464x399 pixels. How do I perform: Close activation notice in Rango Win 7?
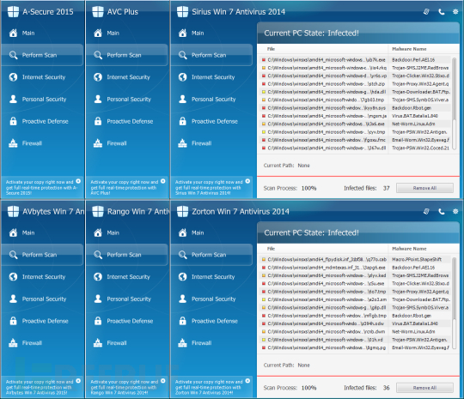162,381
